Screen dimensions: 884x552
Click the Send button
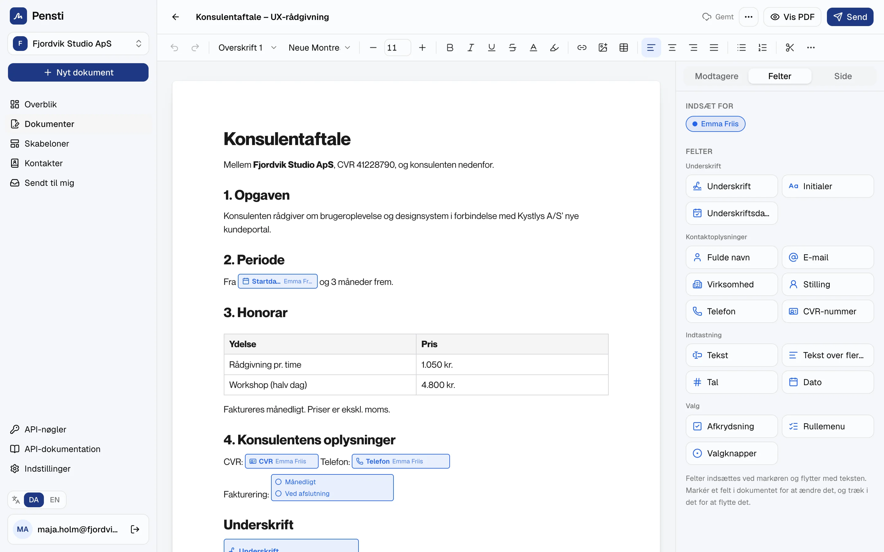850,17
